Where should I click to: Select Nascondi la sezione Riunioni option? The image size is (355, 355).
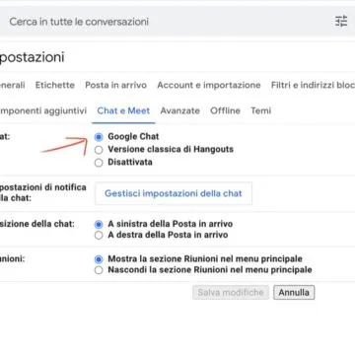pyautogui.click(x=99, y=270)
